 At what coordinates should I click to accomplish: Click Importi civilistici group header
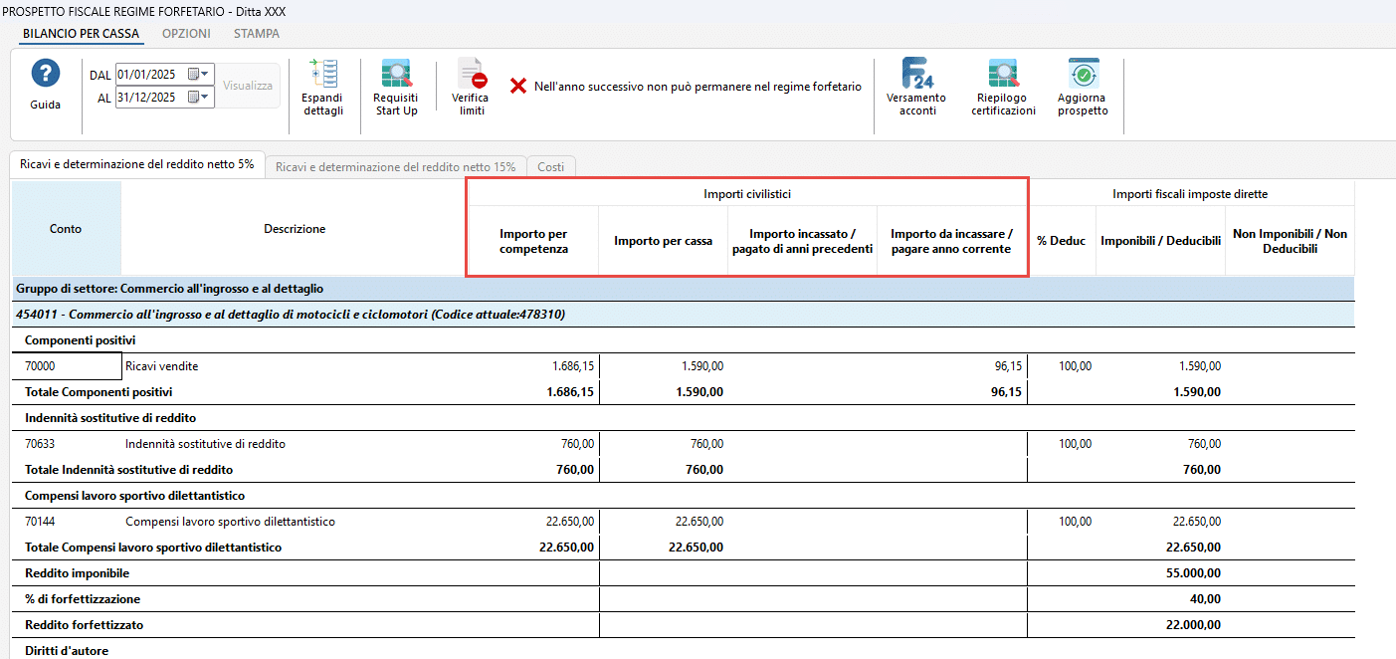[747, 193]
